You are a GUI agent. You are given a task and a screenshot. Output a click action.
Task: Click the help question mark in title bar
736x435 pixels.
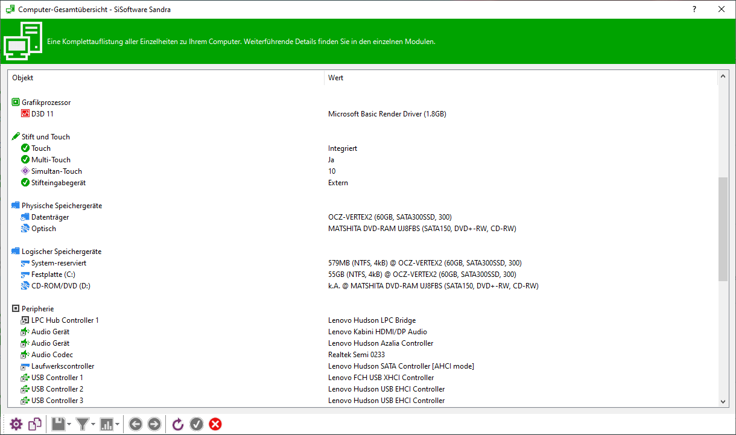pos(695,9)
